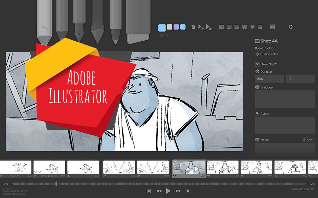The height and width of the screenshot is (198, 318).
Task: Click the Play button
Action: [x=168, y=191]
